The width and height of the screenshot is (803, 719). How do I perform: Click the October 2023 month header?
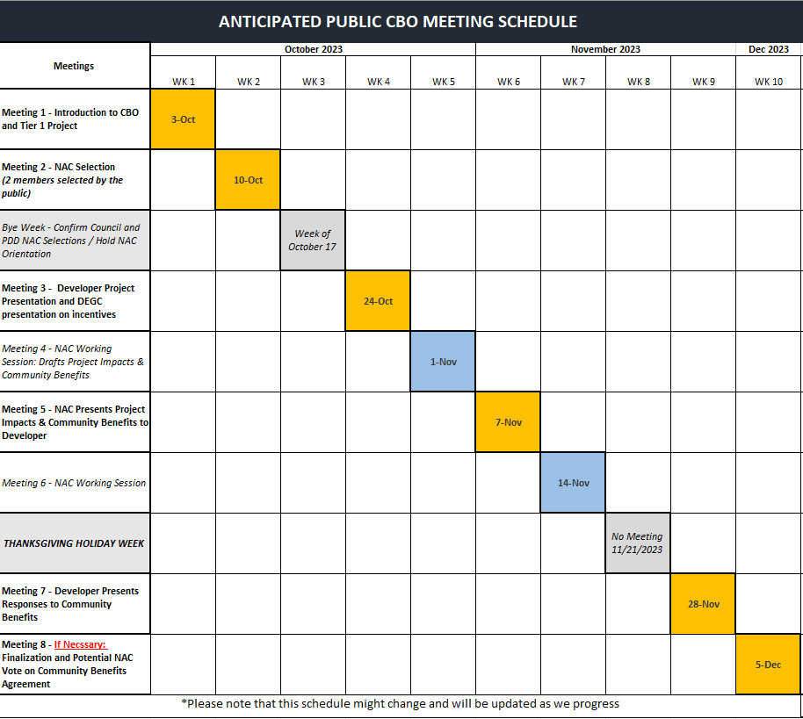point(313,49)
